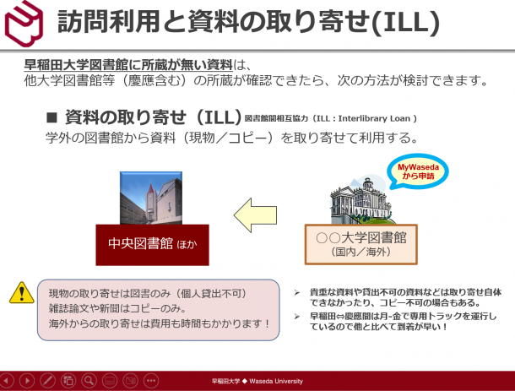515x391 pixels.
Task: Click the note '現物の取り寄せは図書のみ（個人貸出不可）'
Action: [148, 293]
